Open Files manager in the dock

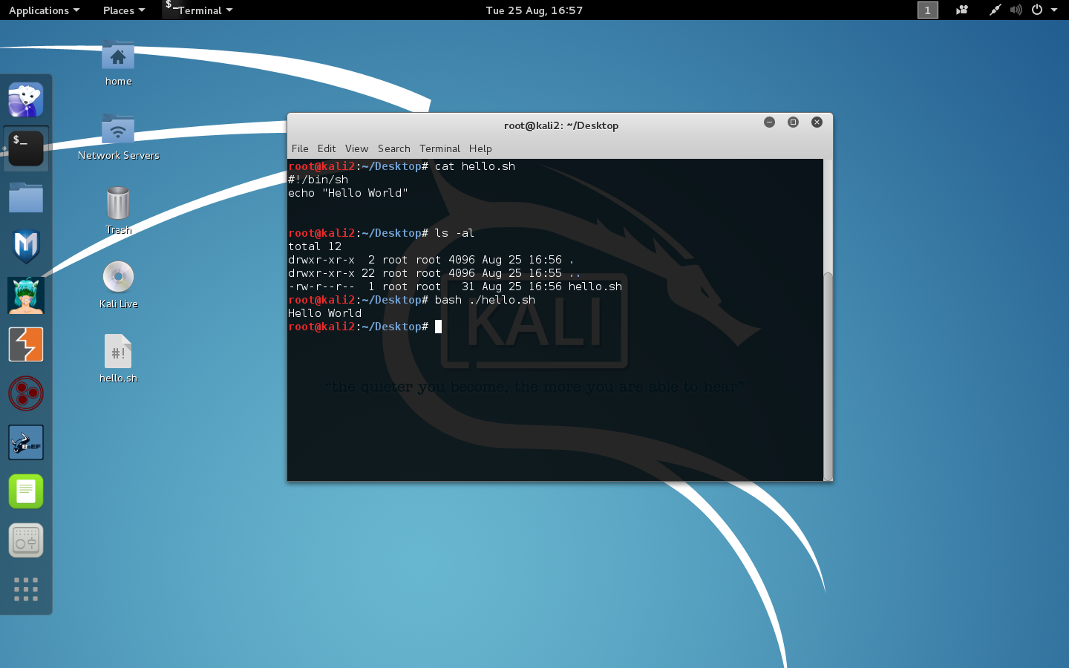click(x=26, y=198)
